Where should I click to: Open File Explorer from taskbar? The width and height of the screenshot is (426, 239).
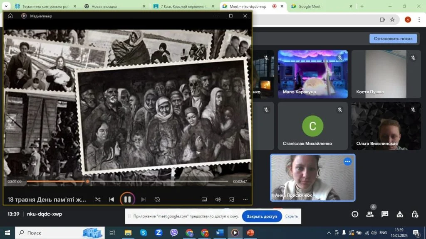(128, 233)
